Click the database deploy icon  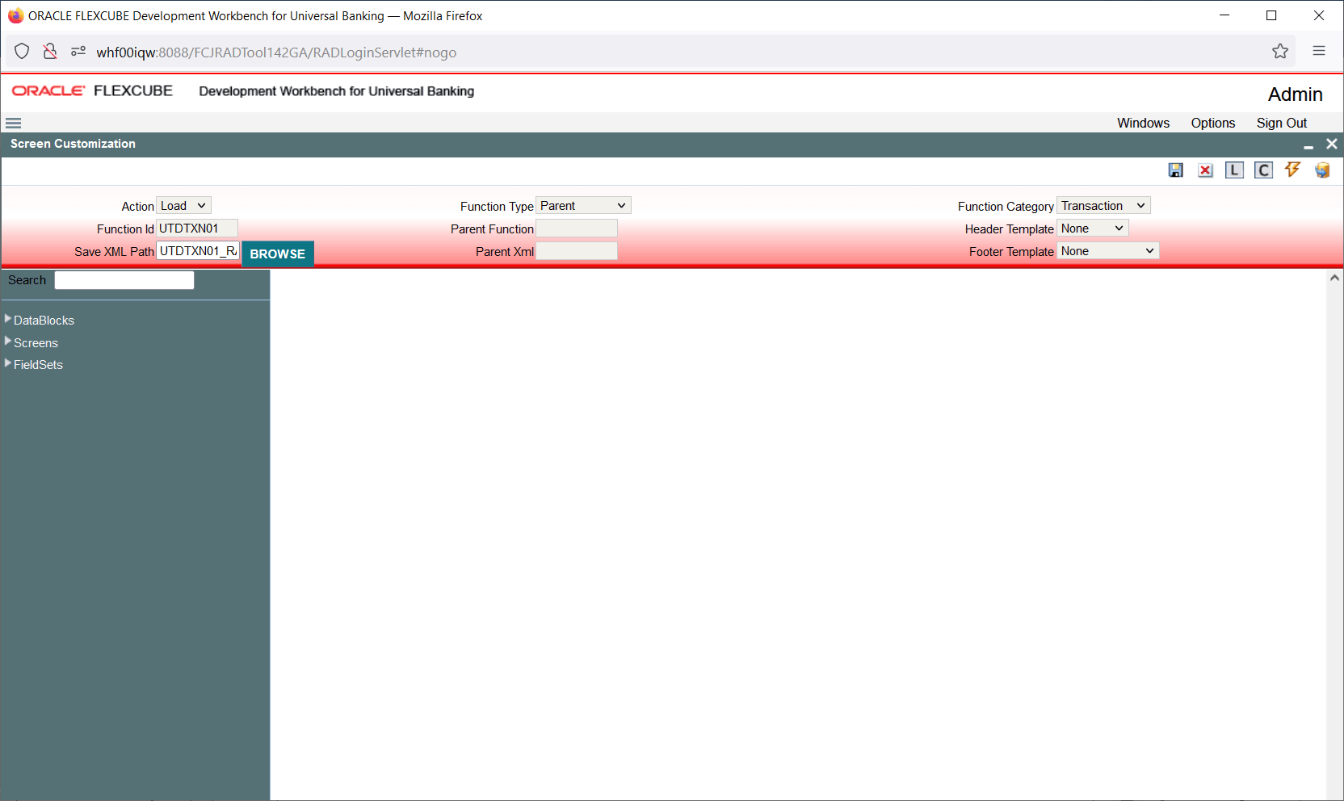pyautogui.click(x=1322, y=170)
